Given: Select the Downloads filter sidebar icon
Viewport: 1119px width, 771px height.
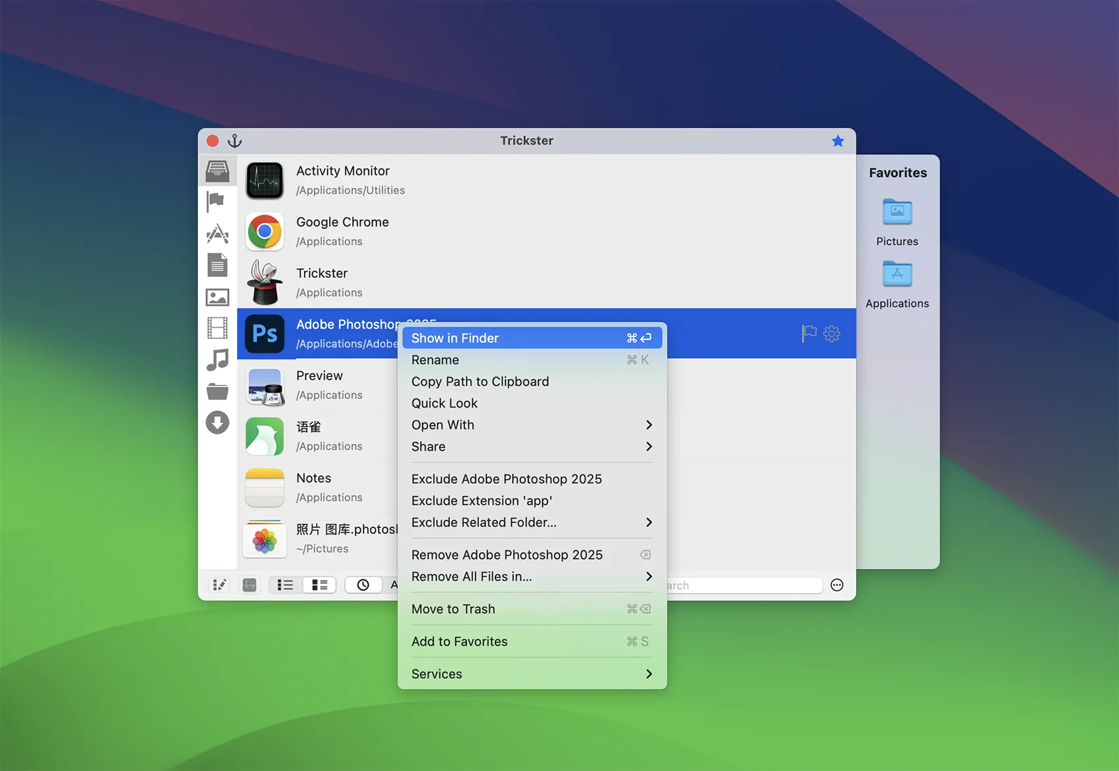Looking at the screenshot, I should click(217, 423).
